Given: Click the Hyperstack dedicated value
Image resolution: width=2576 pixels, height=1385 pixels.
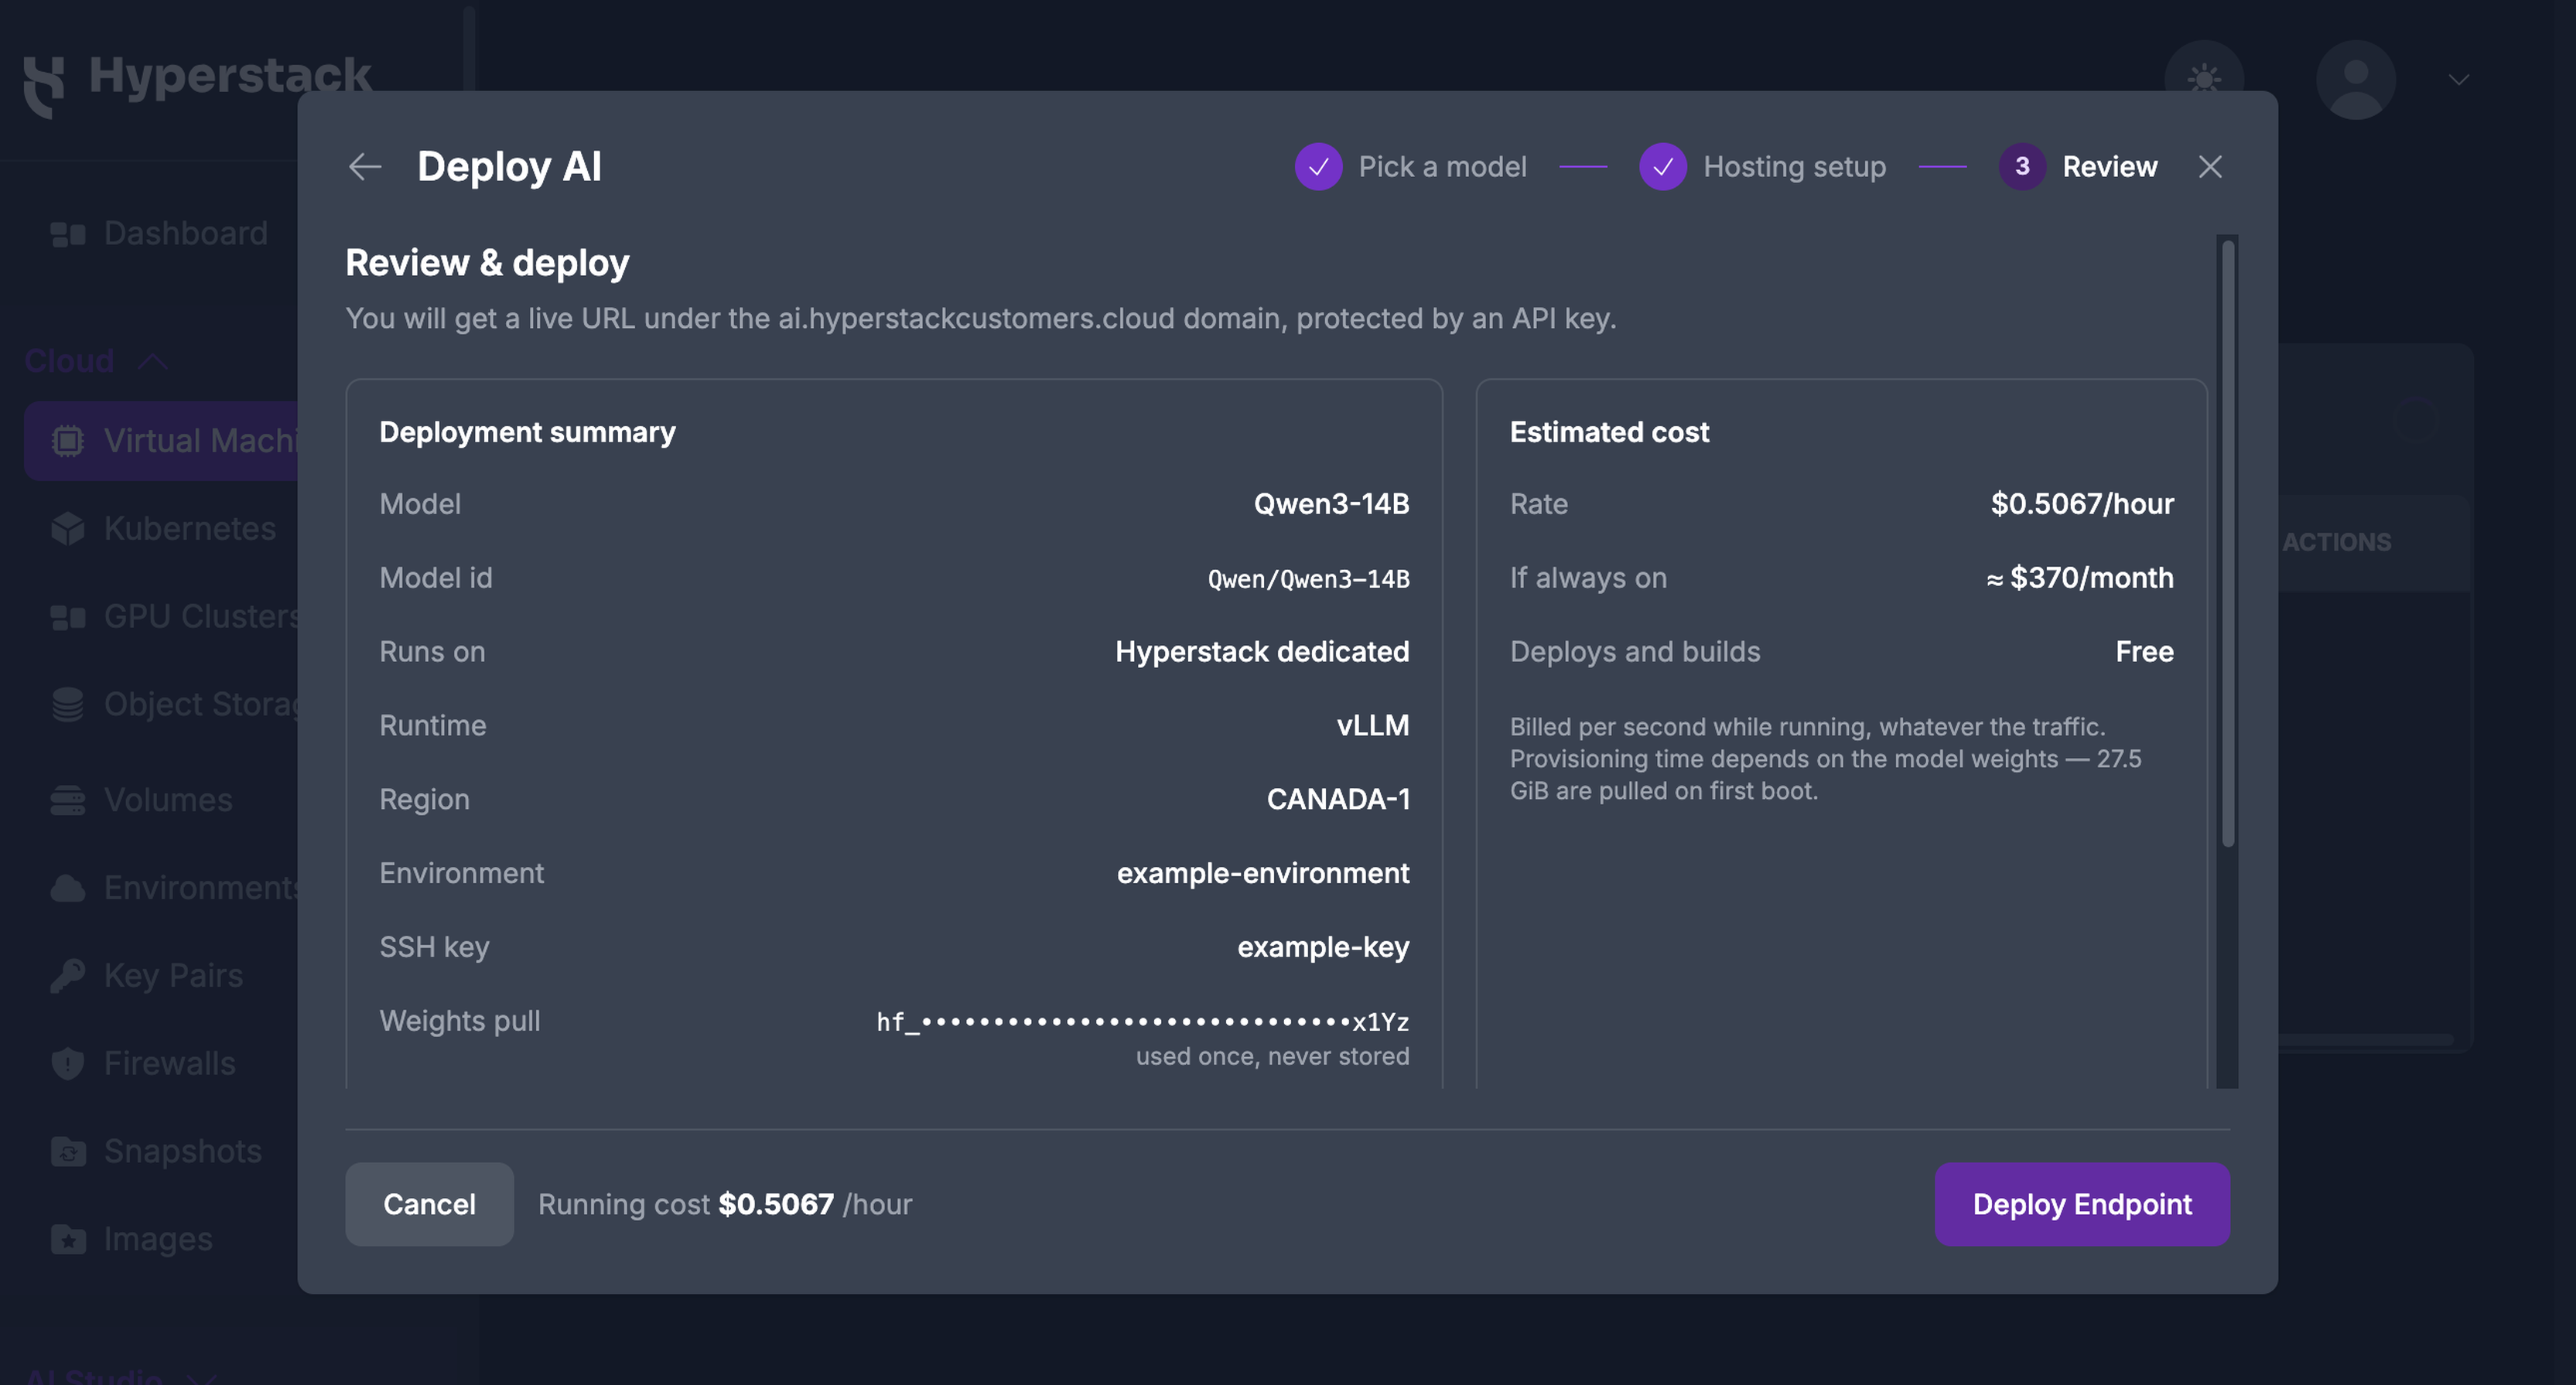Looking at the screenshot, I should click(1262, 651).
